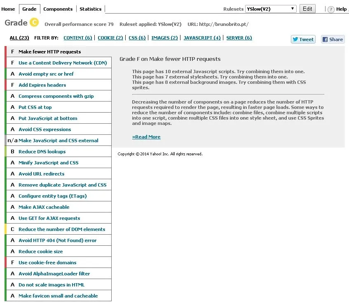
Task: Filter by CONTENT (6)
Action: [78, 38]
